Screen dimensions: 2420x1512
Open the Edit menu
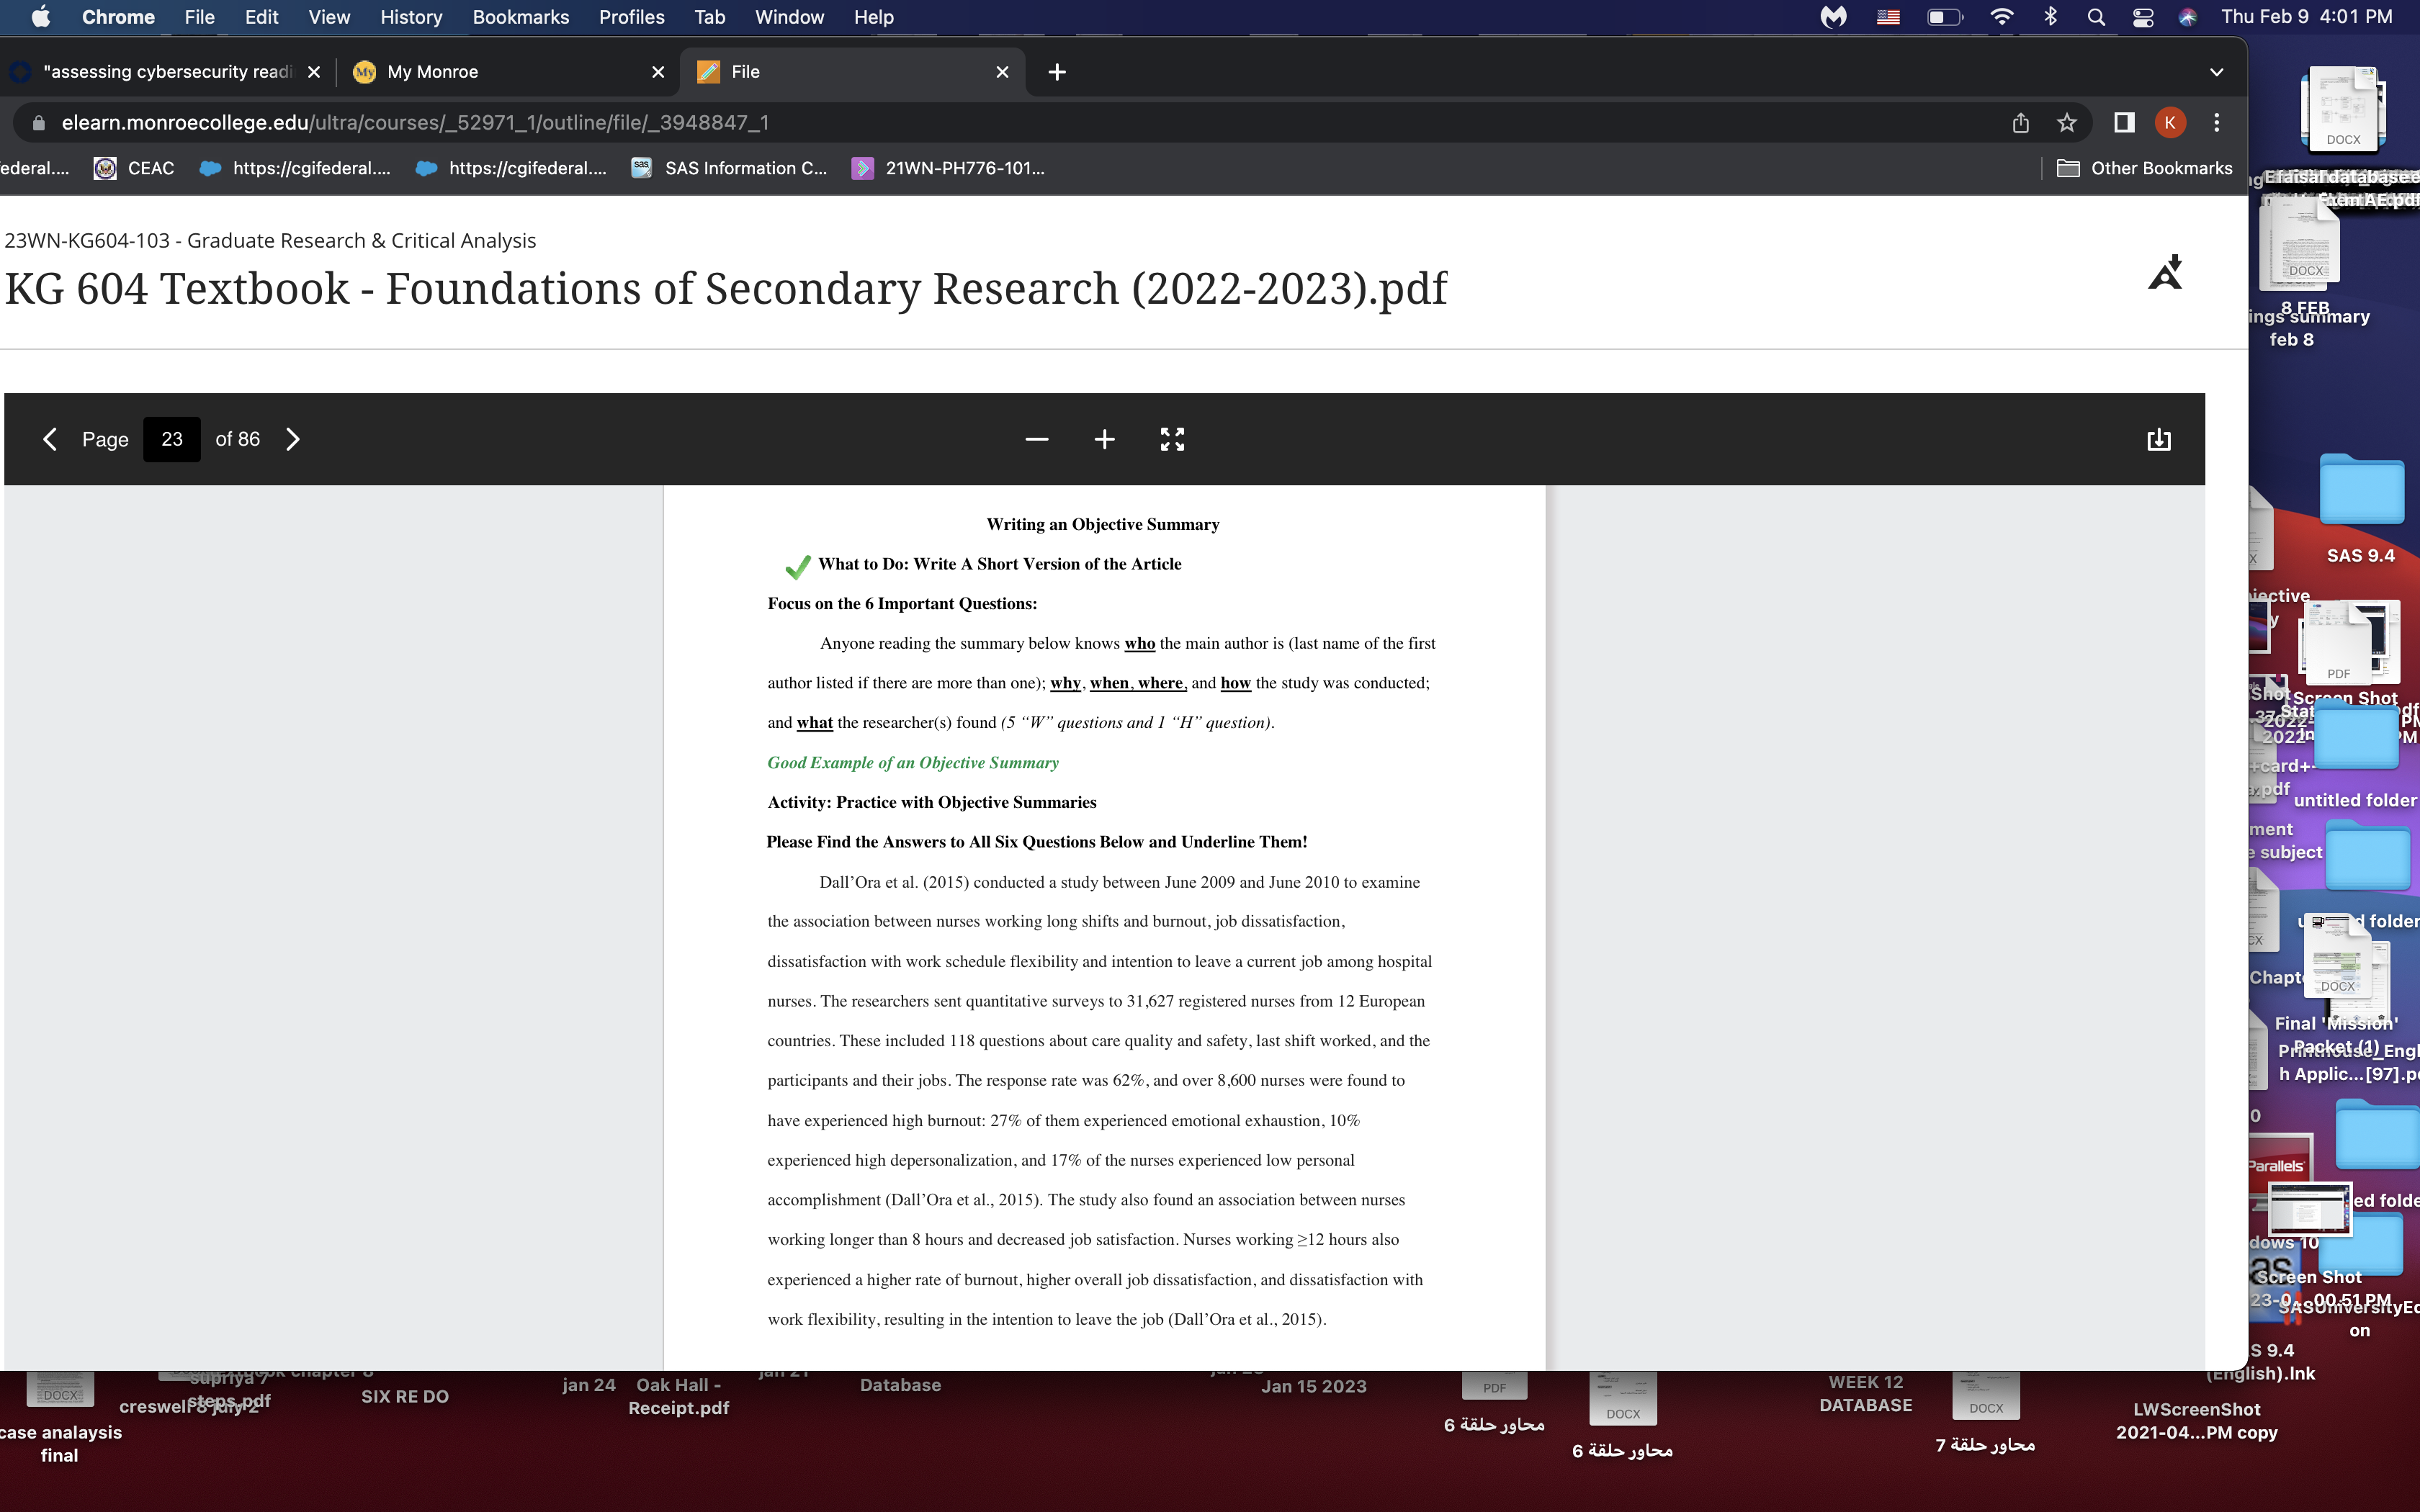click(261, 17)
